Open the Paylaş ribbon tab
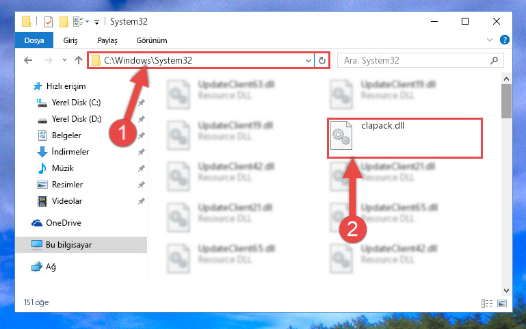The height and width of the screenshot is (329, 526). point(107,40)
